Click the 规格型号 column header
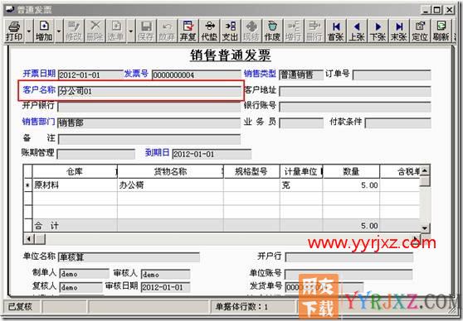The height and width of the screenshot is (321, 463). click(251, 171)
